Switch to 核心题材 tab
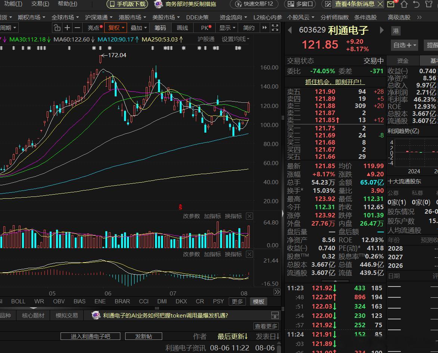438x353 pixels. (x=33, y=316)
